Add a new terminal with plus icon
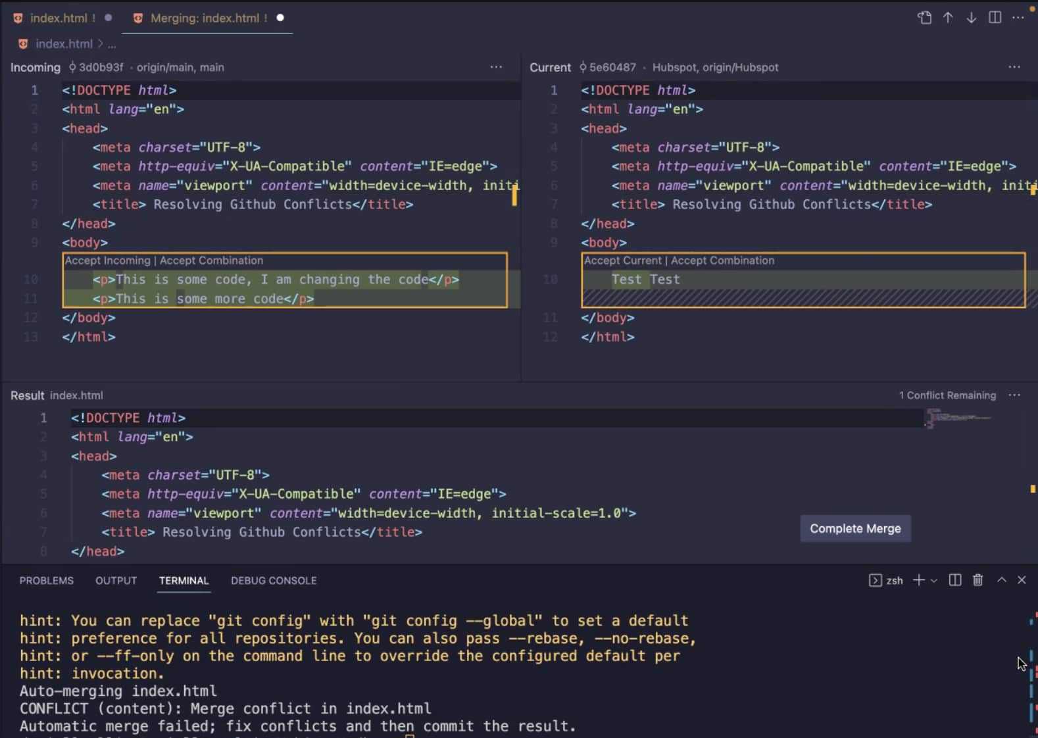Viewport: 1038px width, 738px height. (918, 580)
